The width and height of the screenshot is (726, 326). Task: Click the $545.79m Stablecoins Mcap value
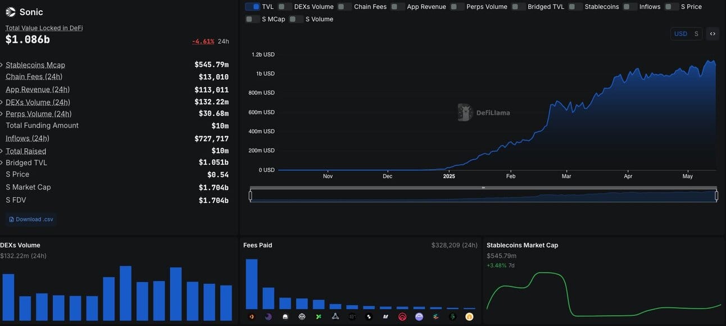[211, 65]
